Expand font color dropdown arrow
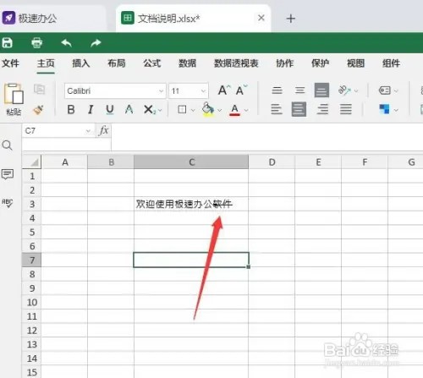423x378 pixels. pyautogui.click(x=246, y=110)
